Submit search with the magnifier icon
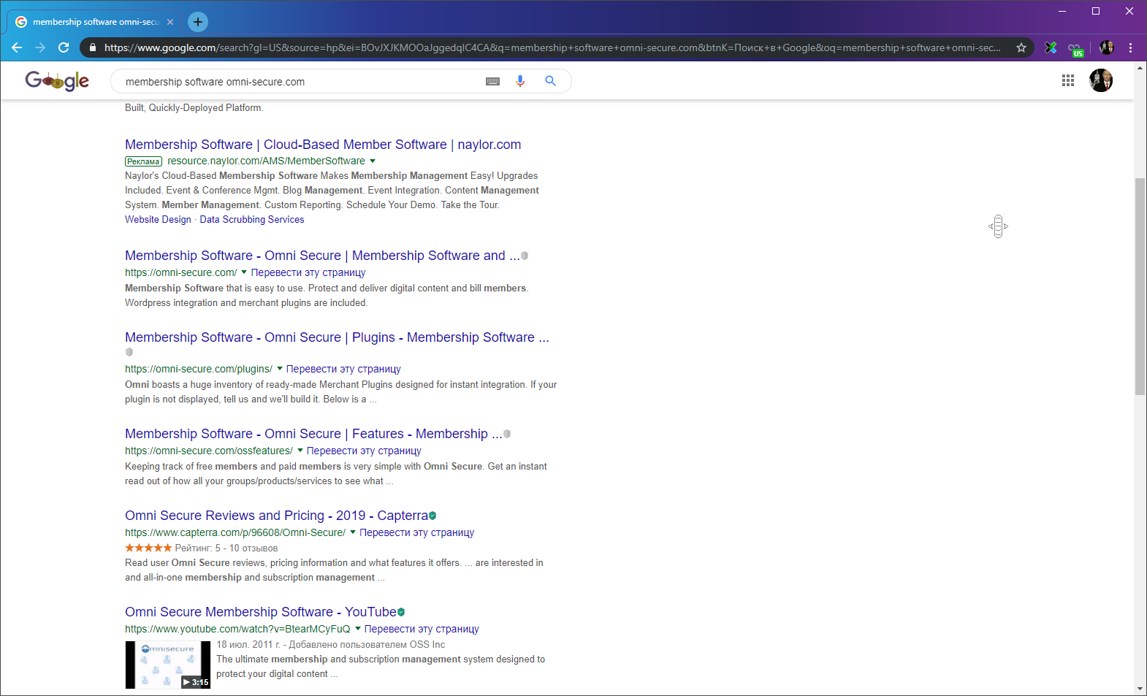1147x696 pixels. click(x=550, y=81)
